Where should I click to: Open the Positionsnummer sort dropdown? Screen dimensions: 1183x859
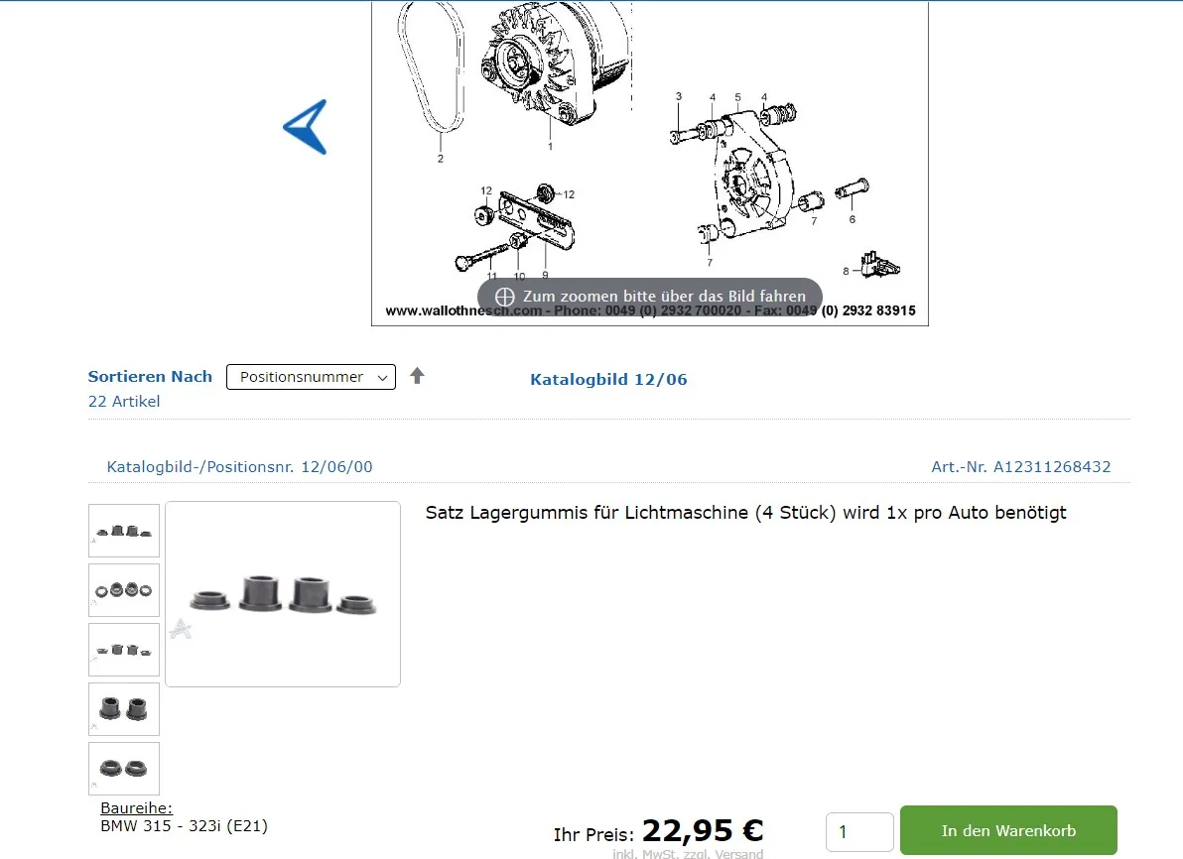click(311, 377)
